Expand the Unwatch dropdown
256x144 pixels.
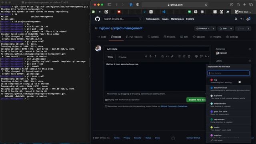[x=203, y=28]
